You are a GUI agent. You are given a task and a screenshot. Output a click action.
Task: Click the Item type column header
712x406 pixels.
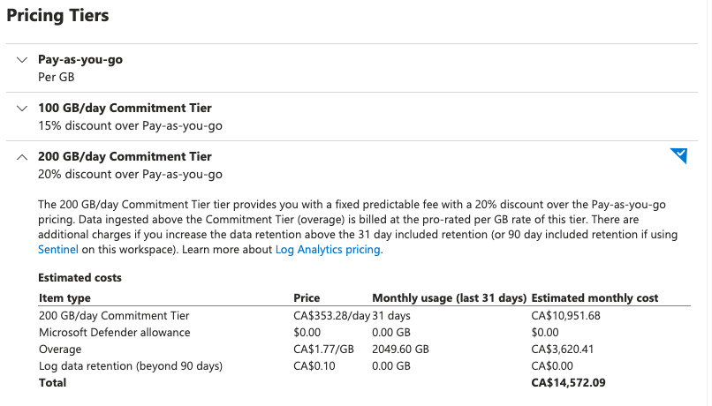(65, 298)
